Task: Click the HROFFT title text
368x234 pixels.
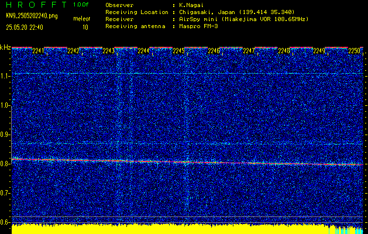Action: [36, 5]
